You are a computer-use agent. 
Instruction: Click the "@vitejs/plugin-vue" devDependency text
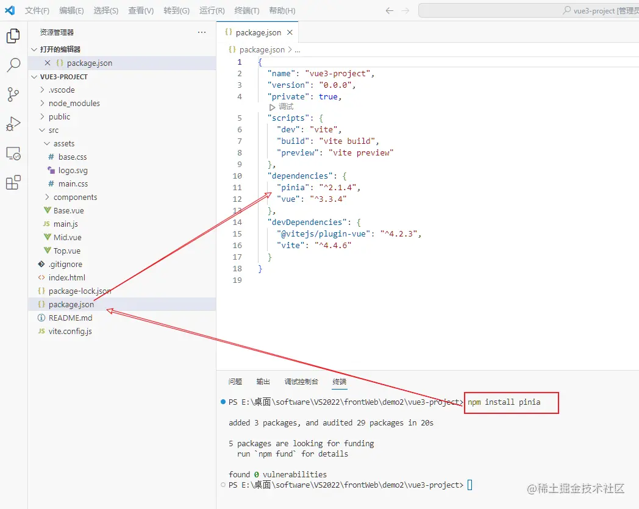click(x=324, y=234)
